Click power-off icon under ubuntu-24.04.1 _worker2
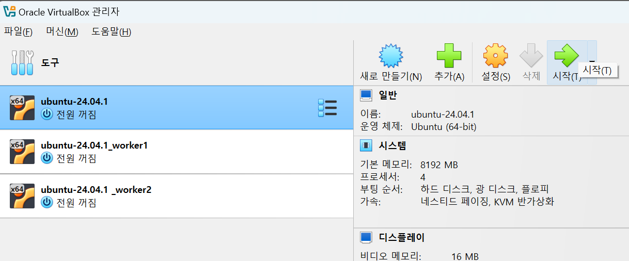 pyautogui.click(x=47, y=203)
